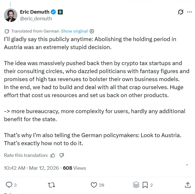
Task: Open the @eric_demuth handle link
Action: pyautogui.click(x=36, y=19)
